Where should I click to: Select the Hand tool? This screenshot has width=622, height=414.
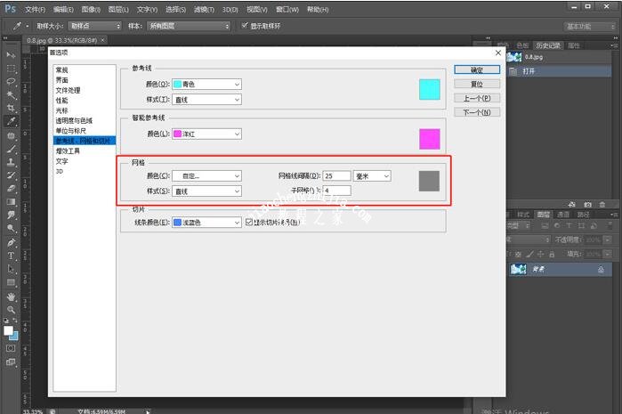[x=11, y=296]
